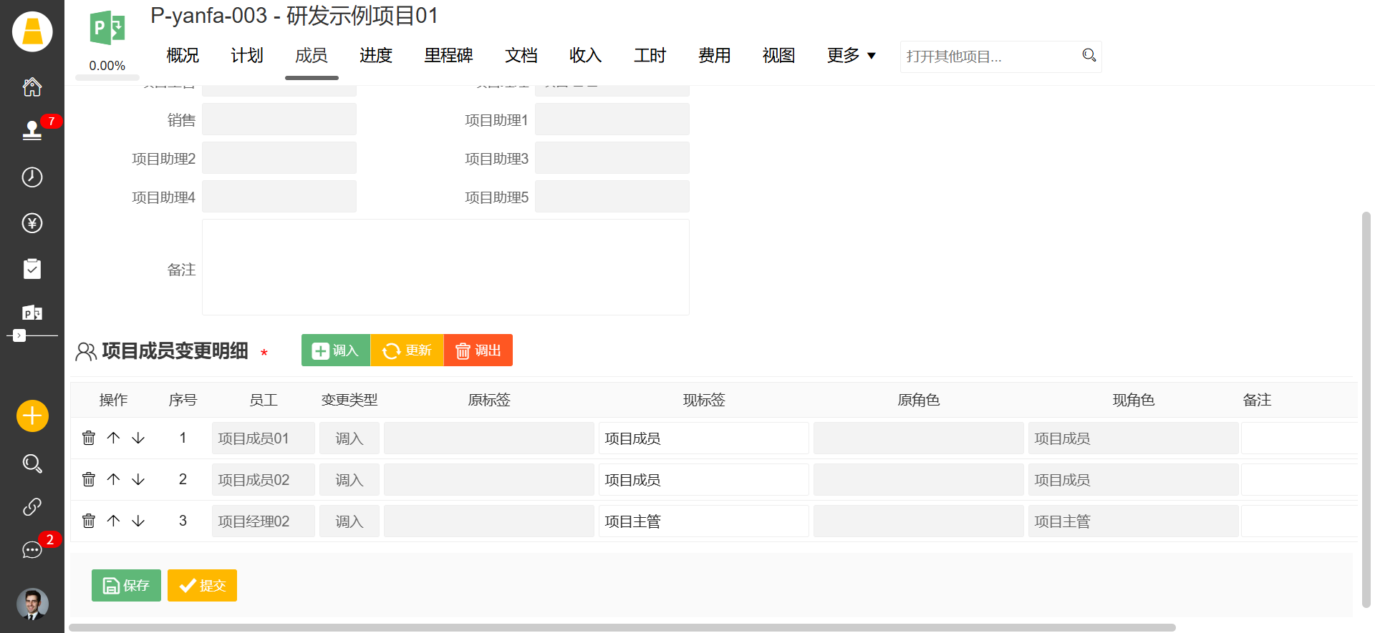The width and height of the screenshot is (1375, 633).
Task: Open the clock timesheet sidebar icon
Action: coord(32,177)
